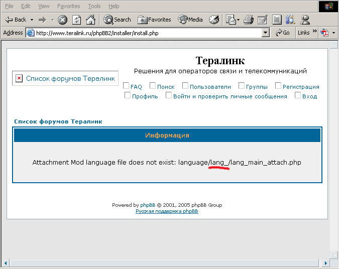This screenshot has height=269, width=339.
Task: Open the Address bar URL dropdown
Action: point(266,33)
